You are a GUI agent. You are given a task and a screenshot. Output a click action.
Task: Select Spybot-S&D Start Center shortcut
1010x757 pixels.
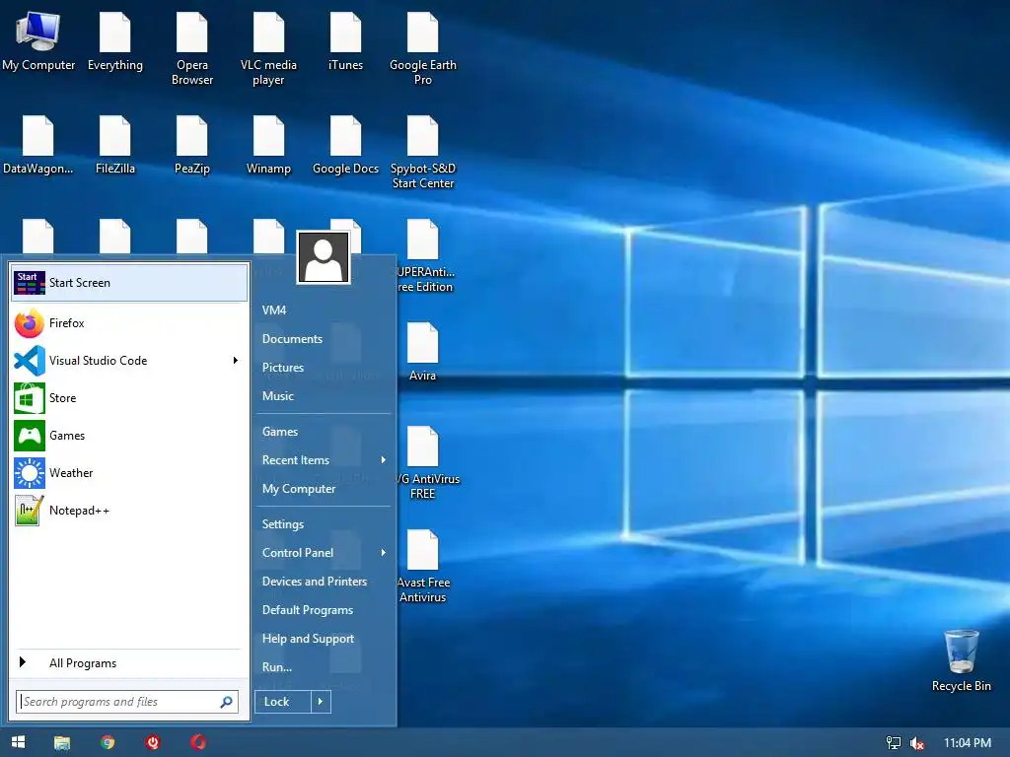click(422, 152)
